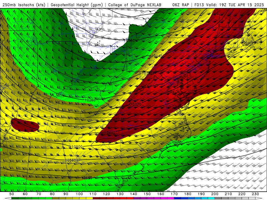Click the small maroon jet-streak patch over Missouri
The image size is (267, 200).
click(25, 125)
